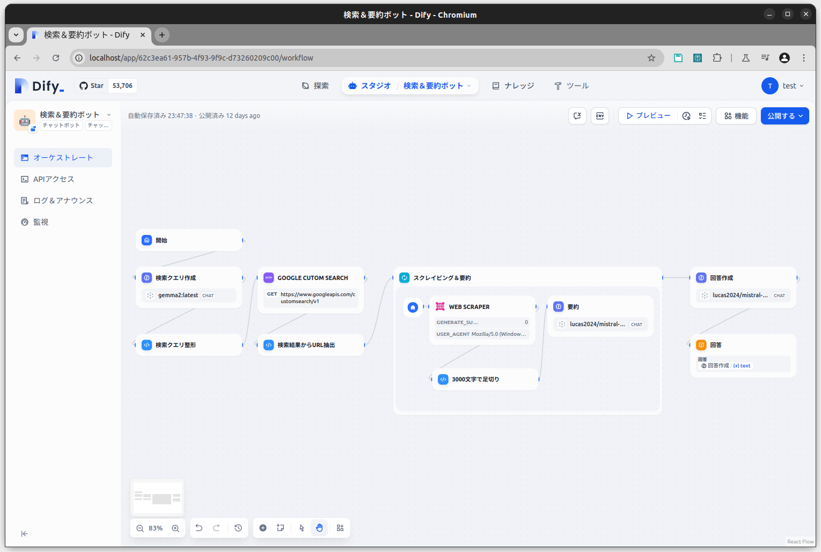Expand the 検索＆要約ボット app dropdown in sidebar
Image resolution: width=821 pixels, height=552 pixels.
click(x=109, y=115)
